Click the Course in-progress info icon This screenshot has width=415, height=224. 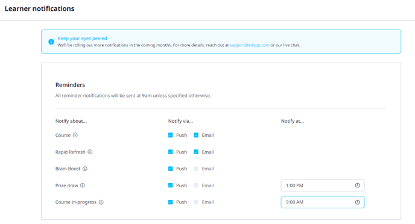coord(101,202)
